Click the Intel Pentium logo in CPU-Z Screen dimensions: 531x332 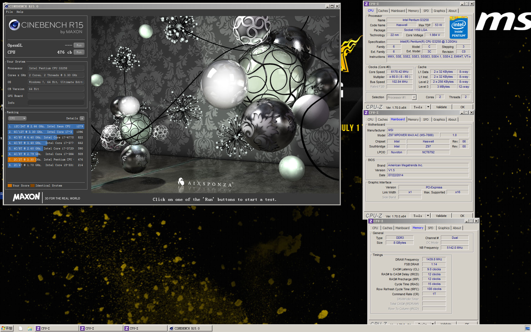[459, 27]
